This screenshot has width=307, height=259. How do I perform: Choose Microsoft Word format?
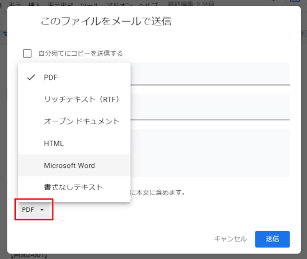pyautogui.click(x=69, y=165)
